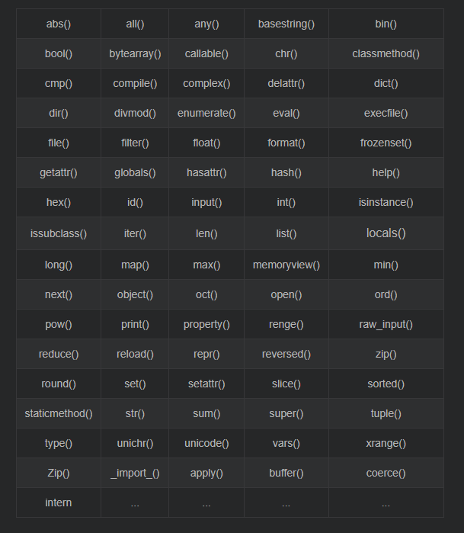Select the execfile() entry

pyautogui.click(x=386, y=113)
